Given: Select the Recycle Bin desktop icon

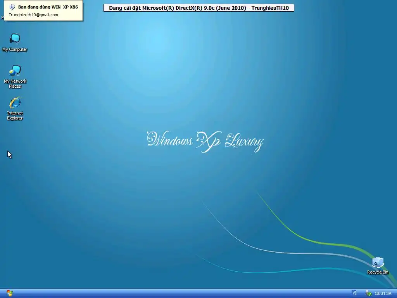Looking at the screenshot, I should 378,266.
